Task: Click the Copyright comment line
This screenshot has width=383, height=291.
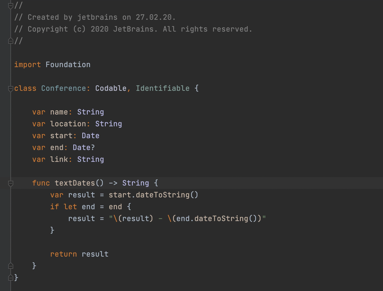Action: [133, 29]
